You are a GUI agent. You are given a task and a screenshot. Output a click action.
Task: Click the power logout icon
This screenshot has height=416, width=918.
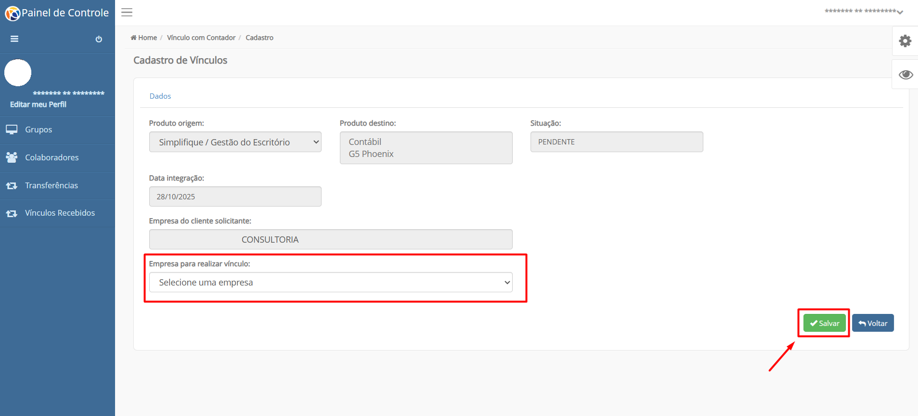[x=99, y=39]
